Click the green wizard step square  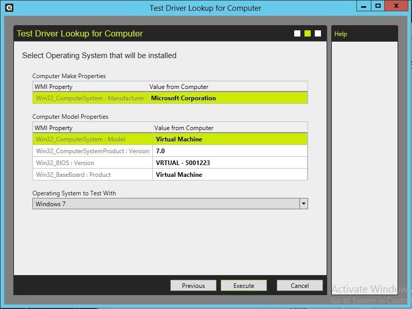[x=308, y=33]
